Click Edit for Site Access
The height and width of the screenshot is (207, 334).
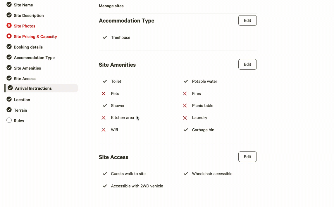[x=247, y=157]
